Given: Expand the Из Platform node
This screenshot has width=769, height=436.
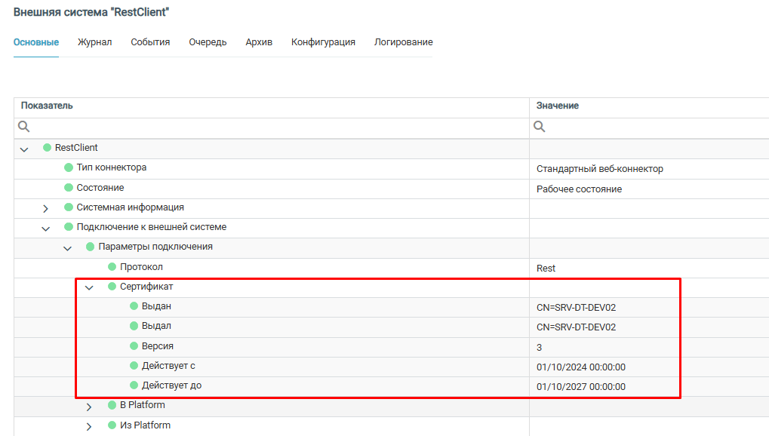Looking at the screenshot, I should (89, 426).
